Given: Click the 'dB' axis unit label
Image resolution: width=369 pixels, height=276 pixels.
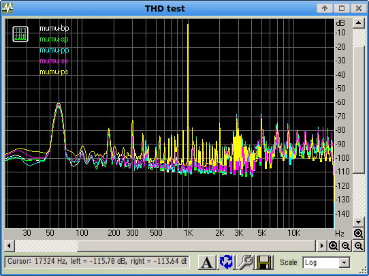Looking at the screenshot, I should [x=340, y=23].
